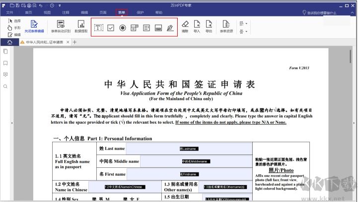Viewport: 358px width, 202px height.
Task: Click the vertical scrollbar thumb
Action: click(351, 56)
